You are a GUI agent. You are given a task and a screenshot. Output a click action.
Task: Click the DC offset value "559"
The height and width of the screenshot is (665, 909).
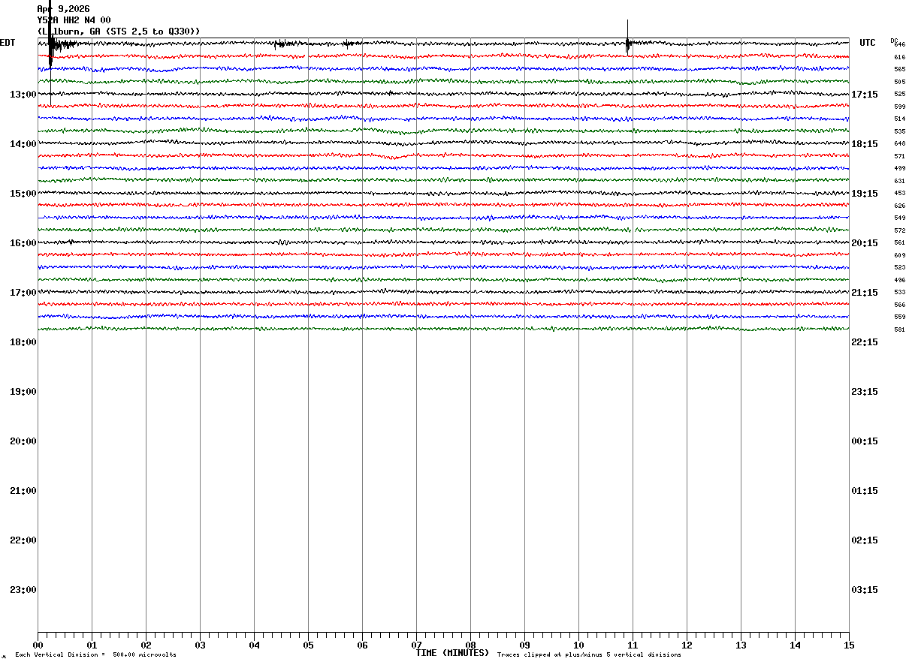(899, 317)
